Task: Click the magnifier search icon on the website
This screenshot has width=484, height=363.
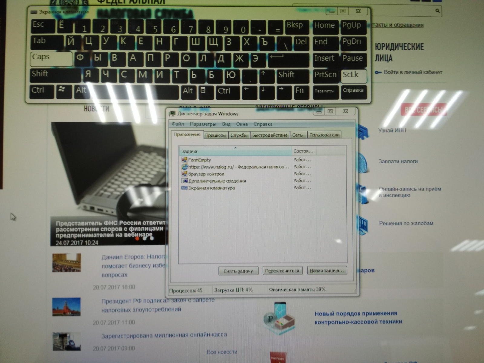Action: tap(437, 11)
